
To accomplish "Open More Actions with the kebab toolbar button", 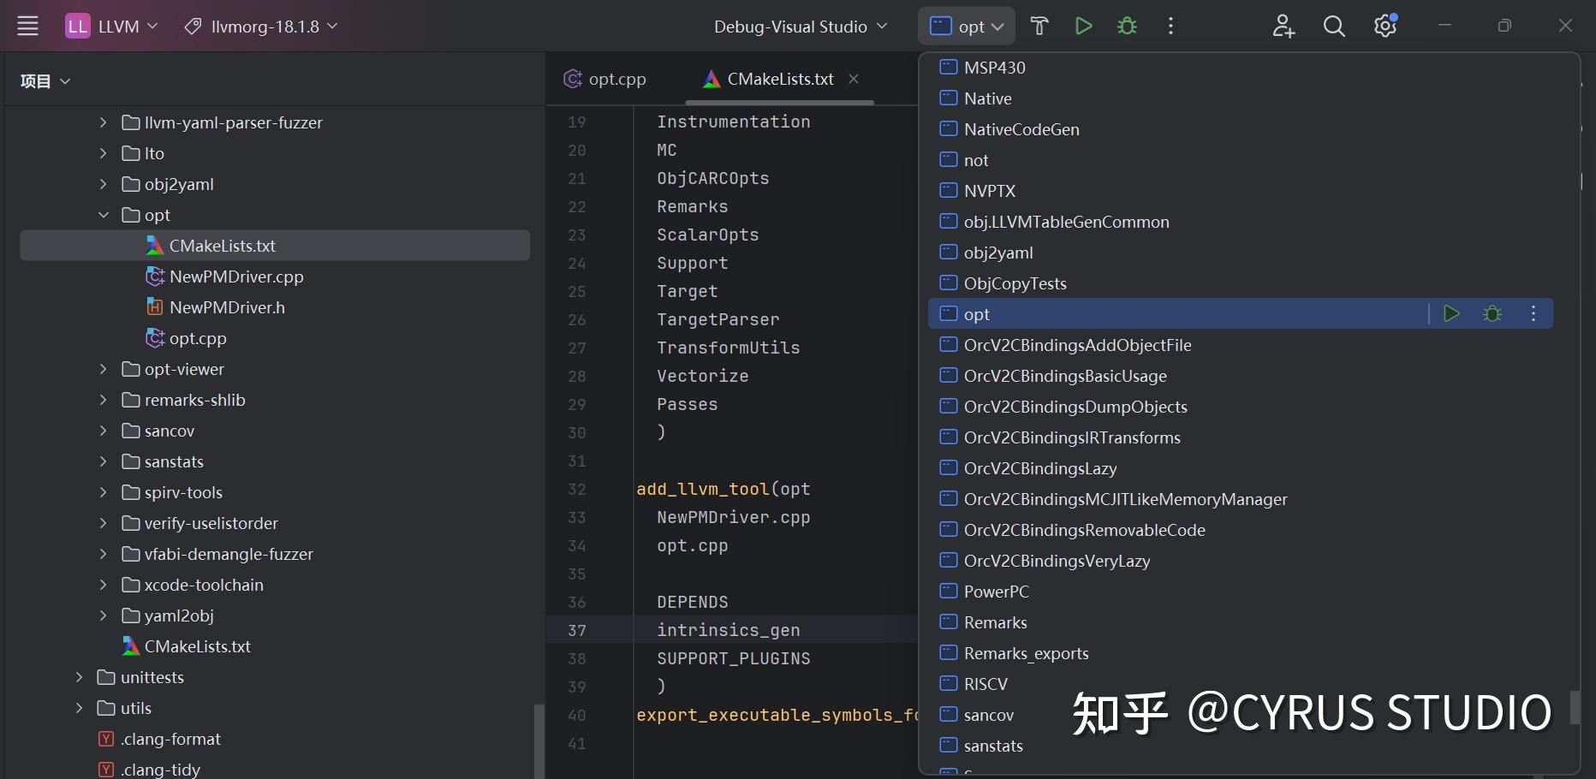I will click(x=1170, y=26).
